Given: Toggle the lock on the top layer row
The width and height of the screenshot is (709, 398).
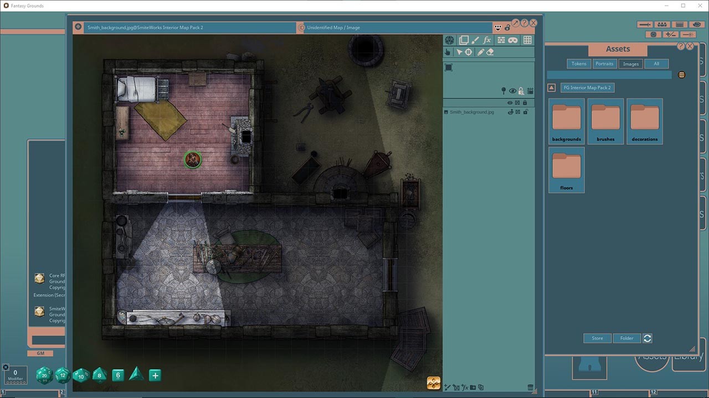Looking at the screenshot, I should pos(525,102).
